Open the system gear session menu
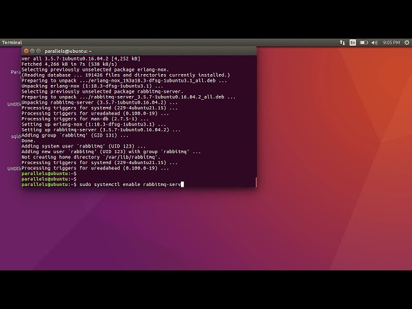This screenshot has width=412, height=309. coord(407,42)
